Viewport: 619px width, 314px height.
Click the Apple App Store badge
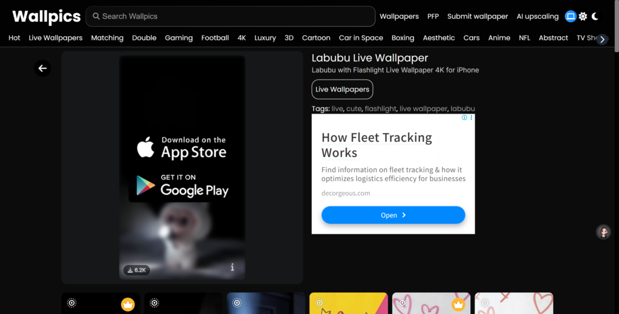(181, 148)
